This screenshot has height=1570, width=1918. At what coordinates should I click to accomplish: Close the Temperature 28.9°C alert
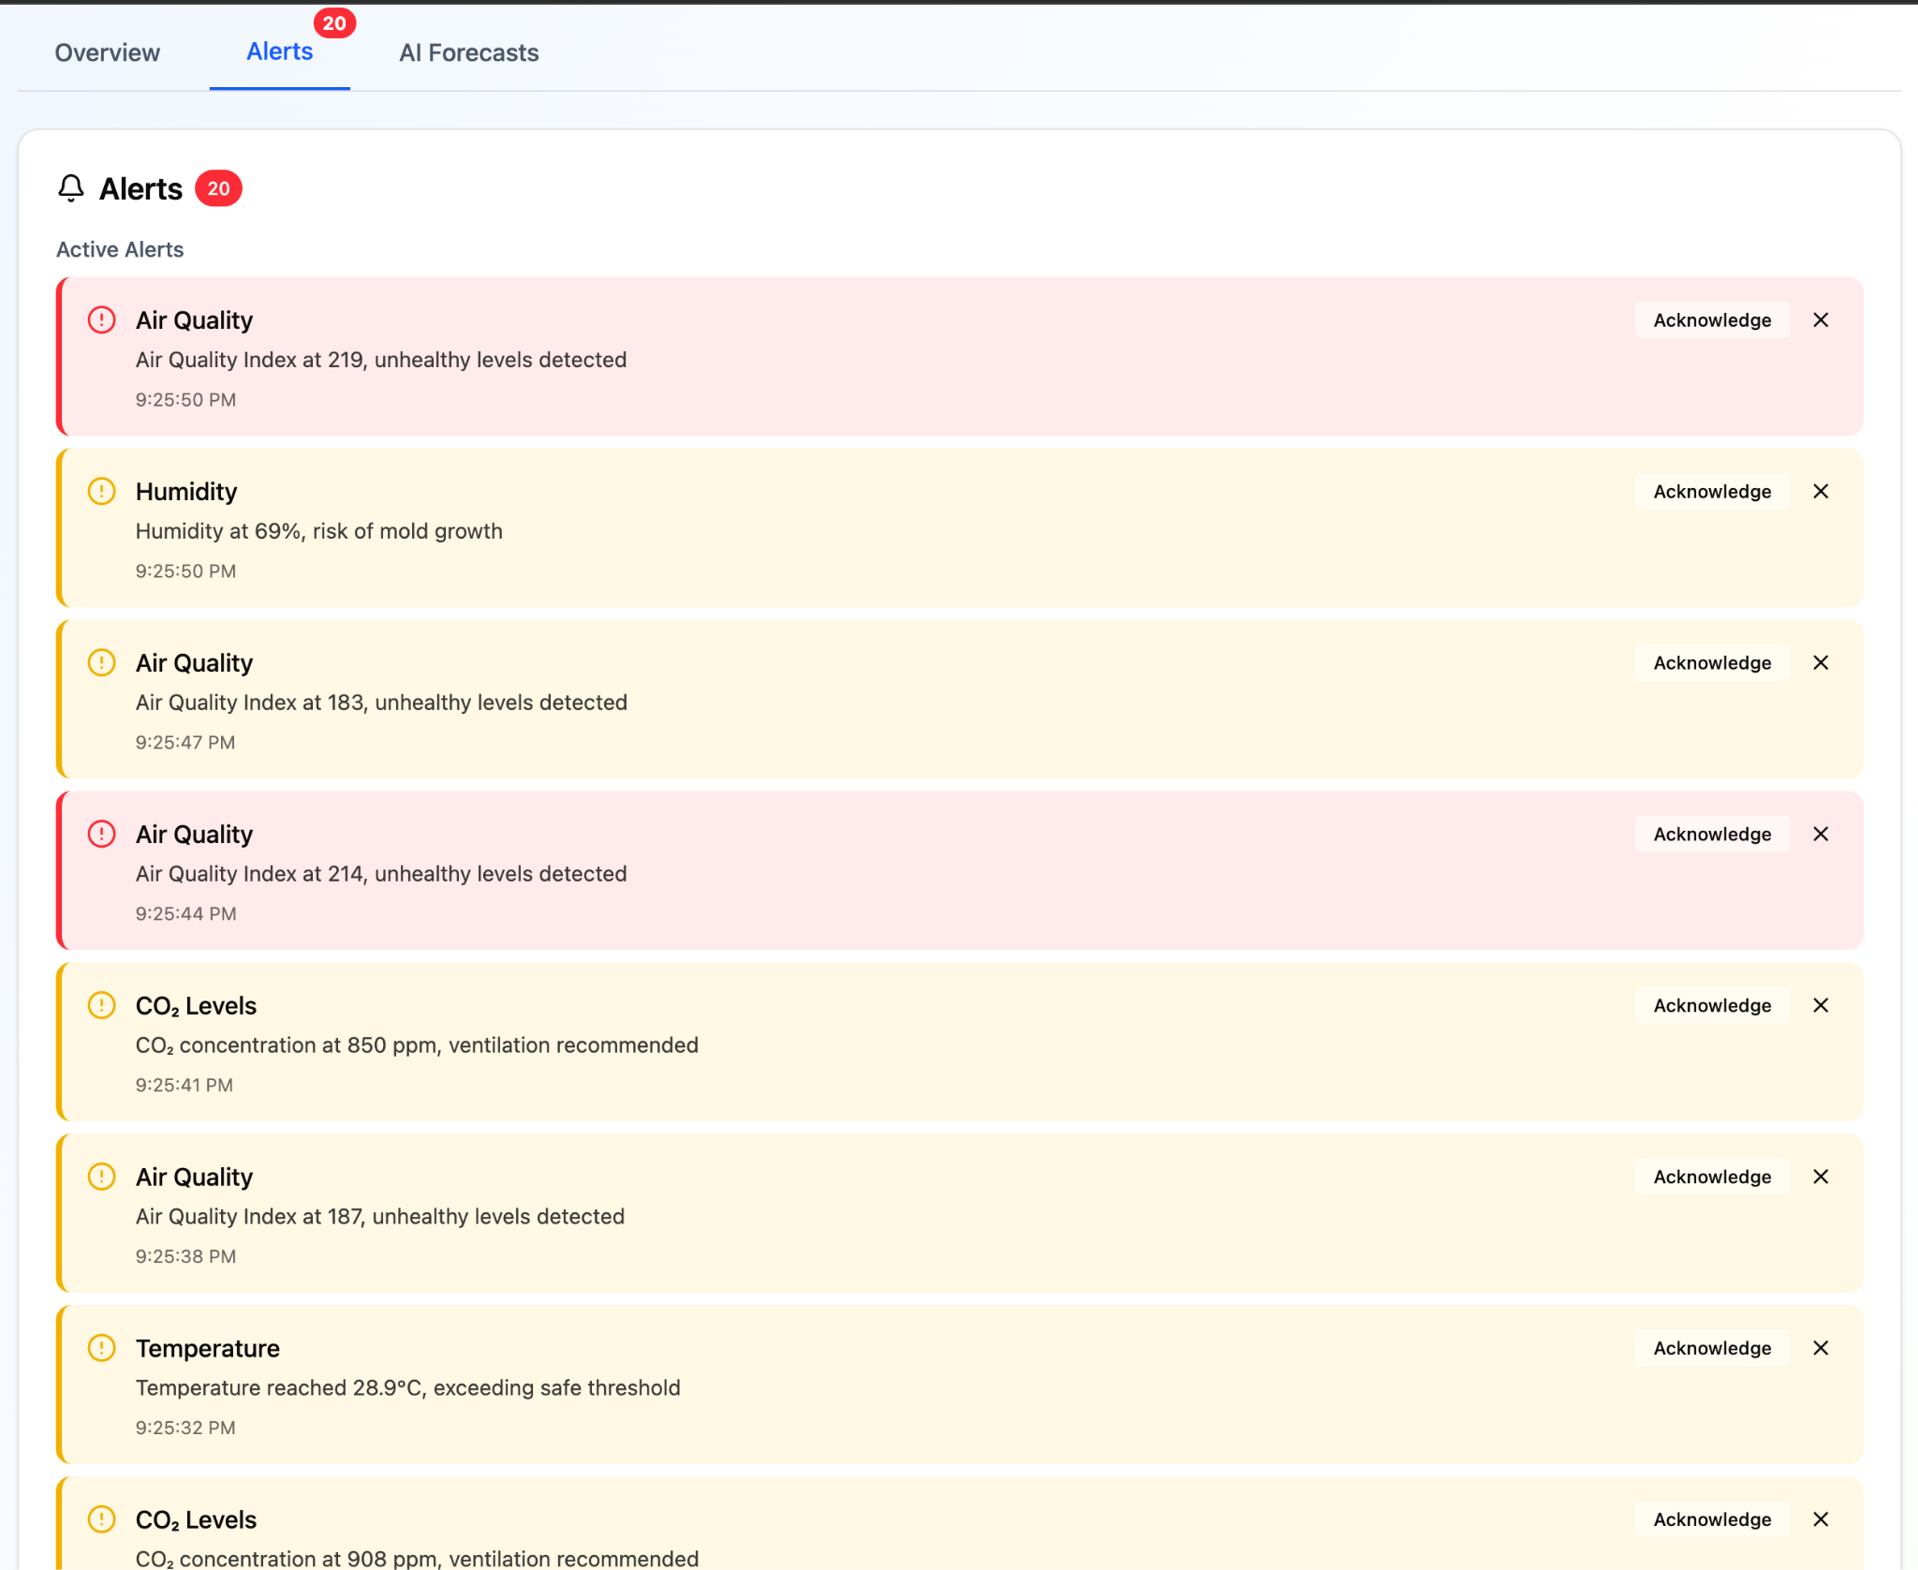(1821, 1349)
